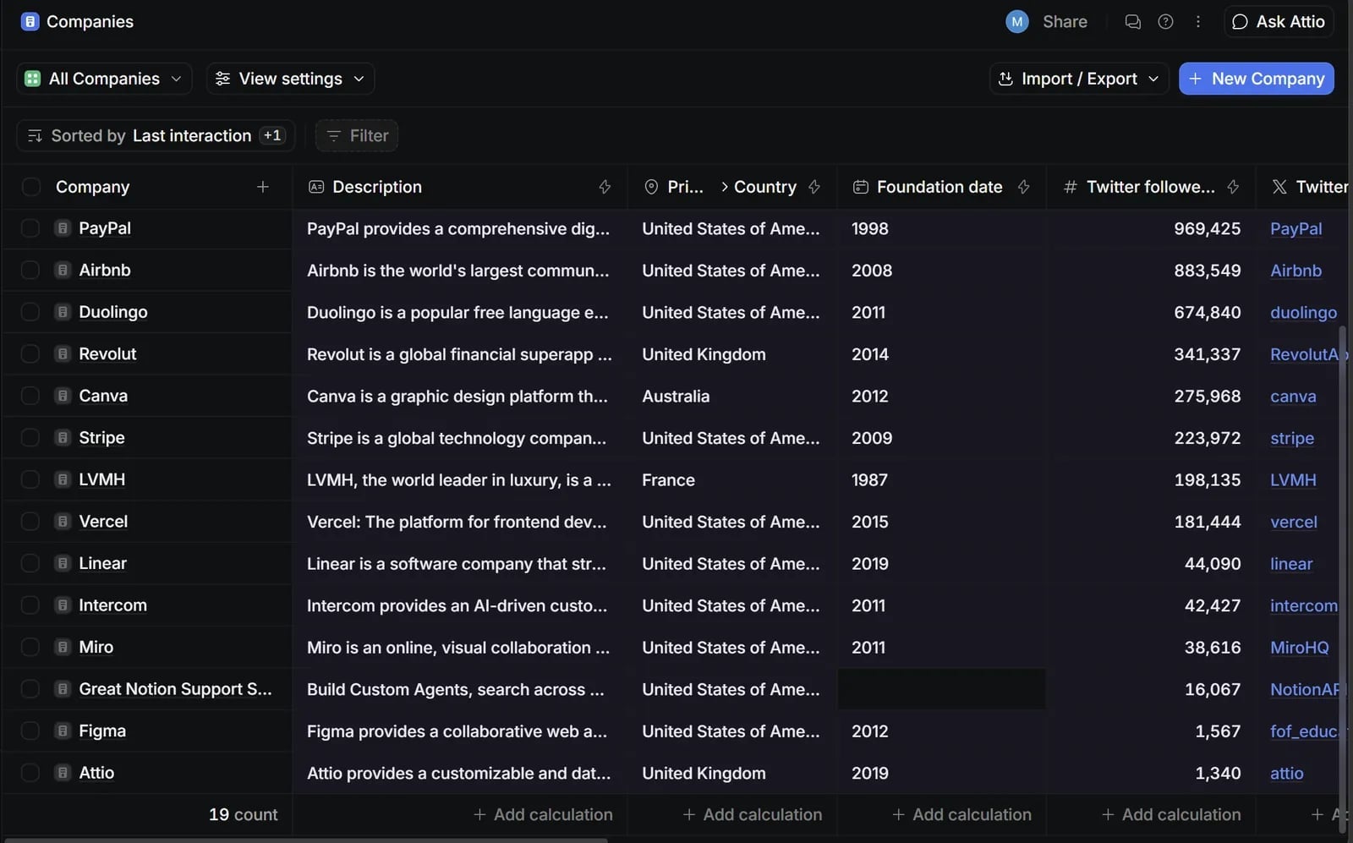Image resolution: width=1353 pixels, height=843 pixels.
Task: Click the New Company button
Action: pos(1257,79)
